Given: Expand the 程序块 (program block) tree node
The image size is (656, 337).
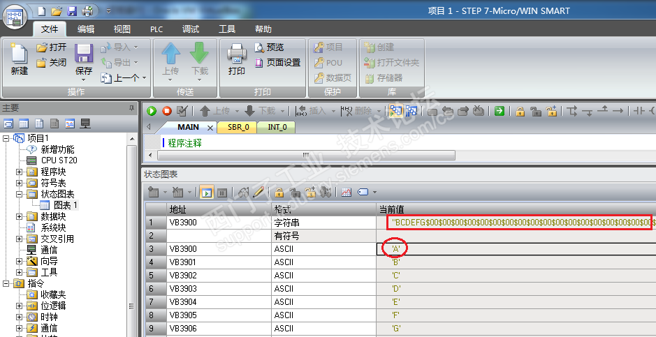Looking at the screenshot, I should click(x=20, y=172).
